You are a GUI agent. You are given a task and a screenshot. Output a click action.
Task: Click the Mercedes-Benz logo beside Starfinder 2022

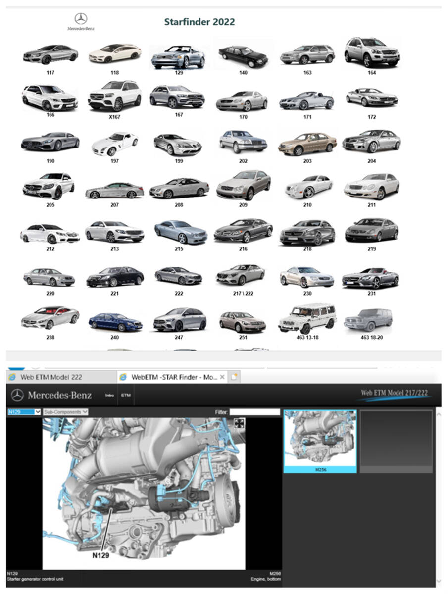point(81,22)
